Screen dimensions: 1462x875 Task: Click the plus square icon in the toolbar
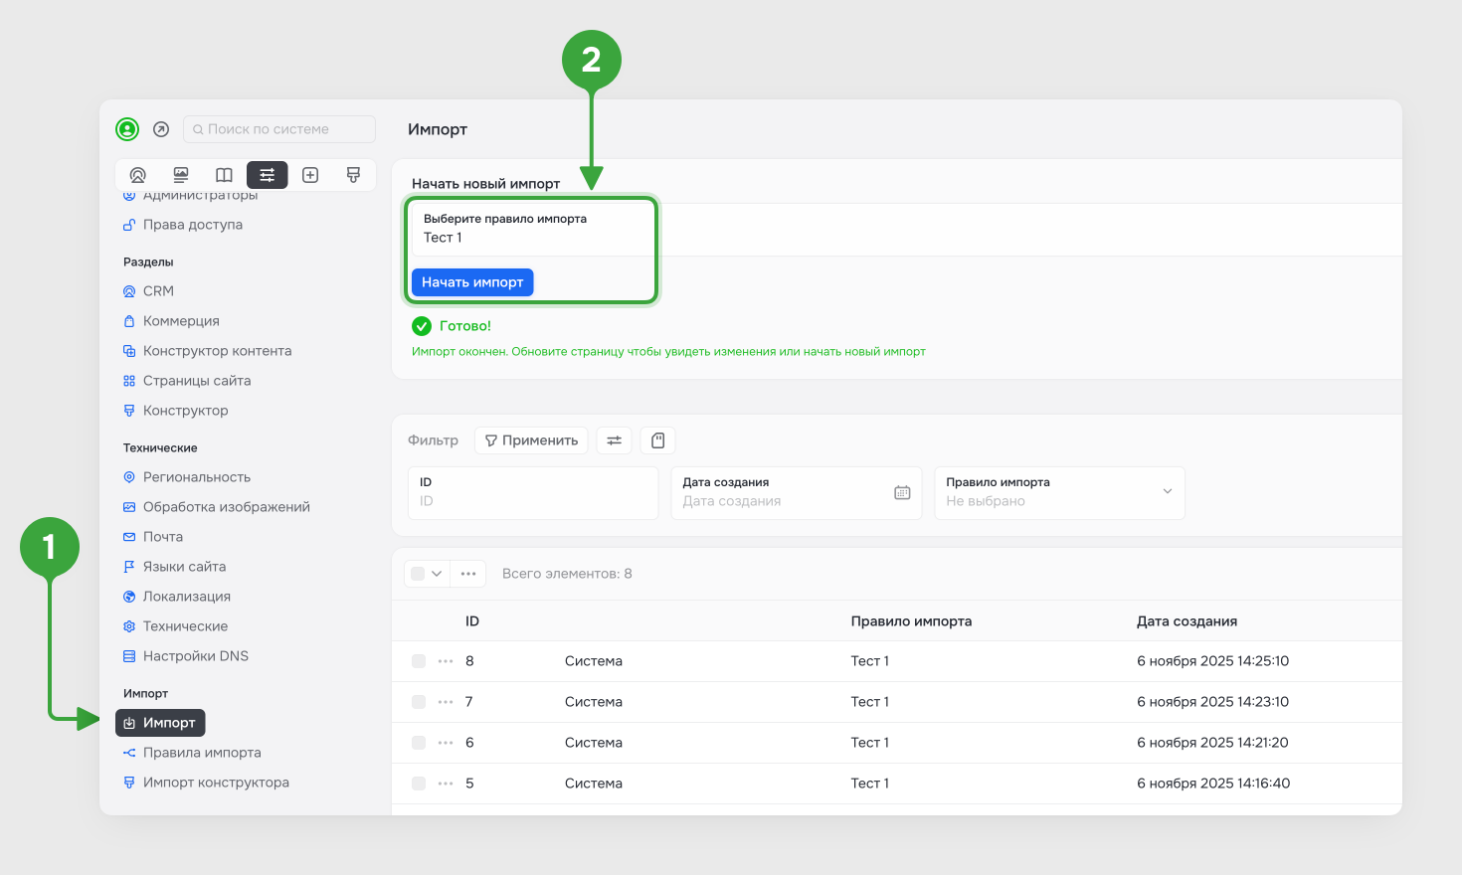[310, 175]
